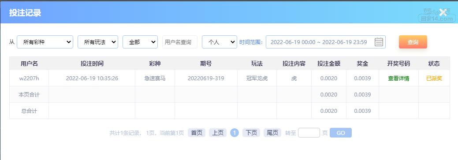Select the time range date field

326,42
